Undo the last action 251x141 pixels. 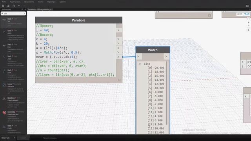point(19,6)
